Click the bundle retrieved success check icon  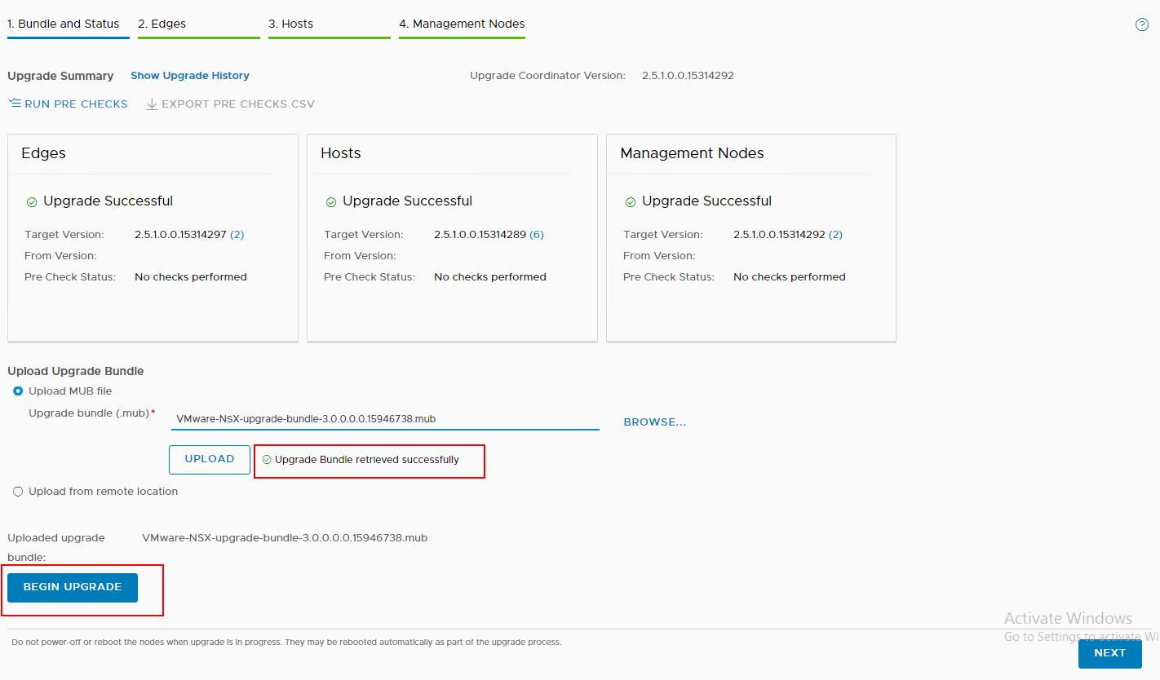point(267,460)
